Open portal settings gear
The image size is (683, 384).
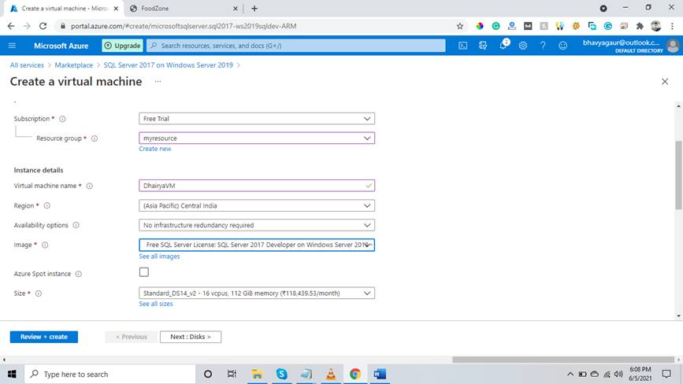(523, 46)
